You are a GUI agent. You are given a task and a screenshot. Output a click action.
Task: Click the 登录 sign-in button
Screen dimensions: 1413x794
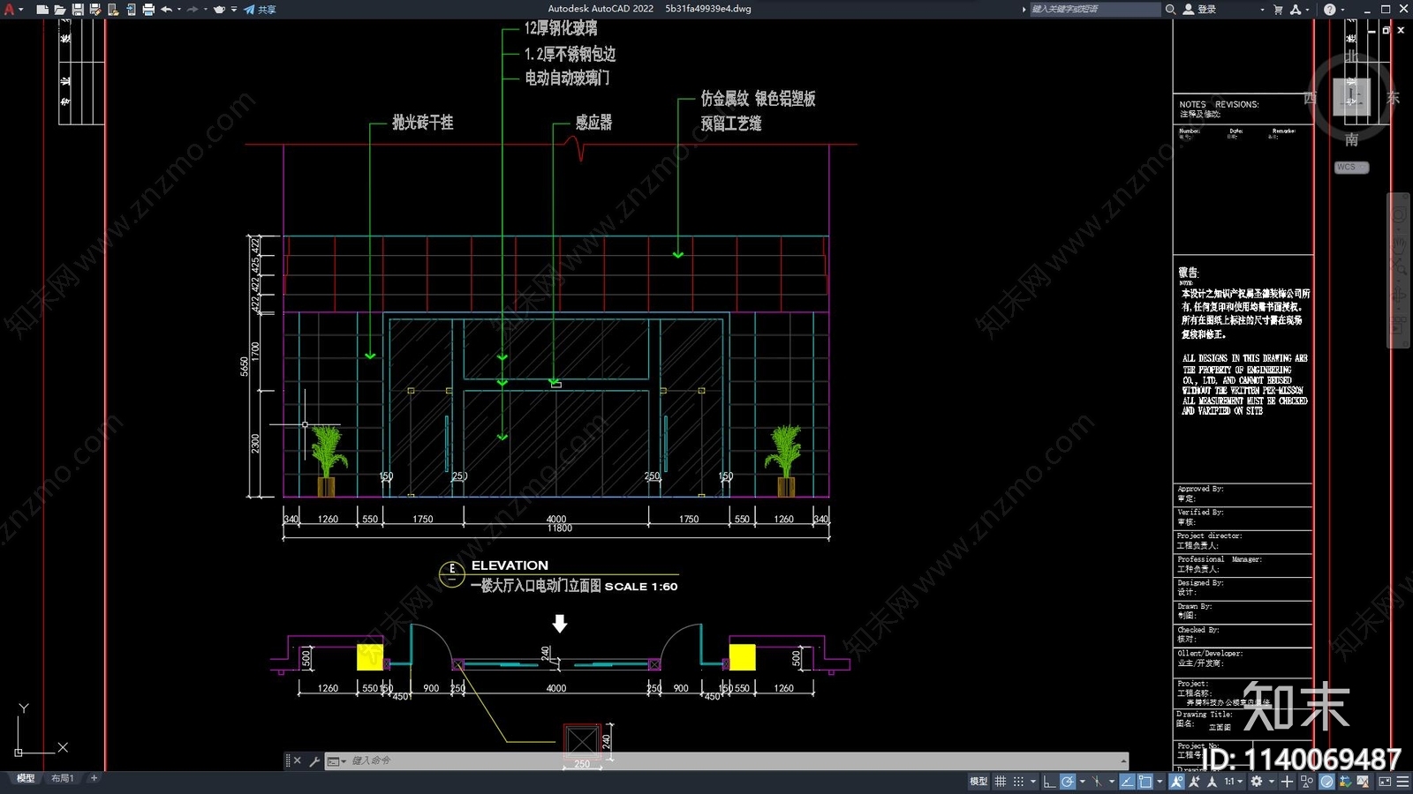click(1200, 9)
